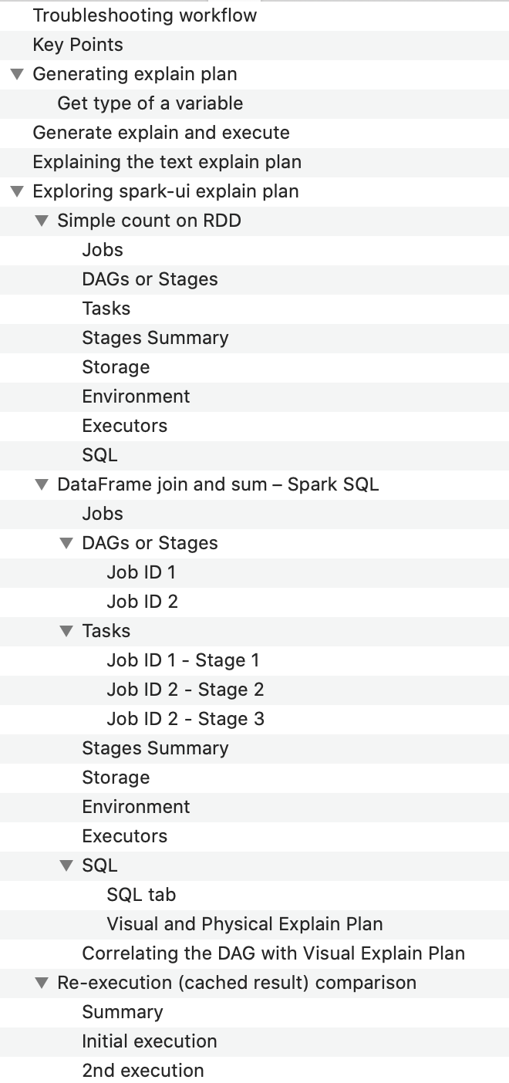Select Explaining the text explain plan
Viewport: 509px width, 1083px height.
click(x=167, y=162)
